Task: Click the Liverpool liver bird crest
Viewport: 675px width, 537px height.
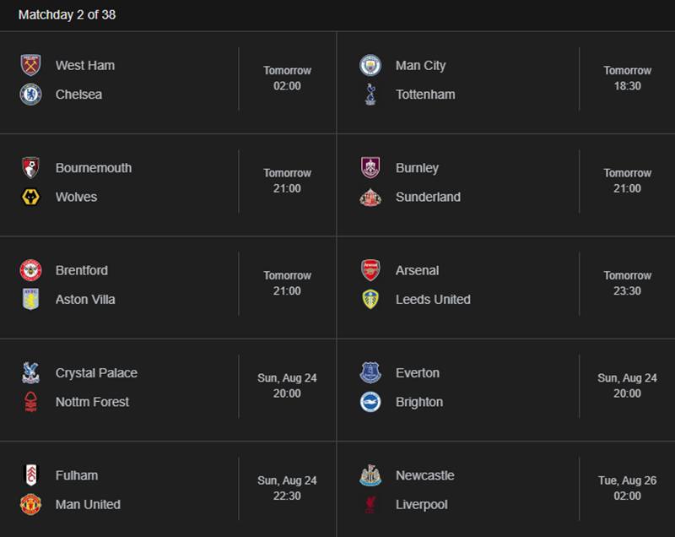Action: [370, 504]
